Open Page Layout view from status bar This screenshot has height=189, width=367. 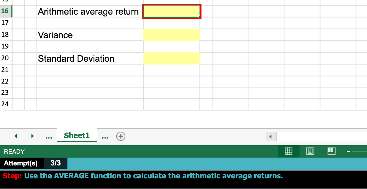point(310,151)
